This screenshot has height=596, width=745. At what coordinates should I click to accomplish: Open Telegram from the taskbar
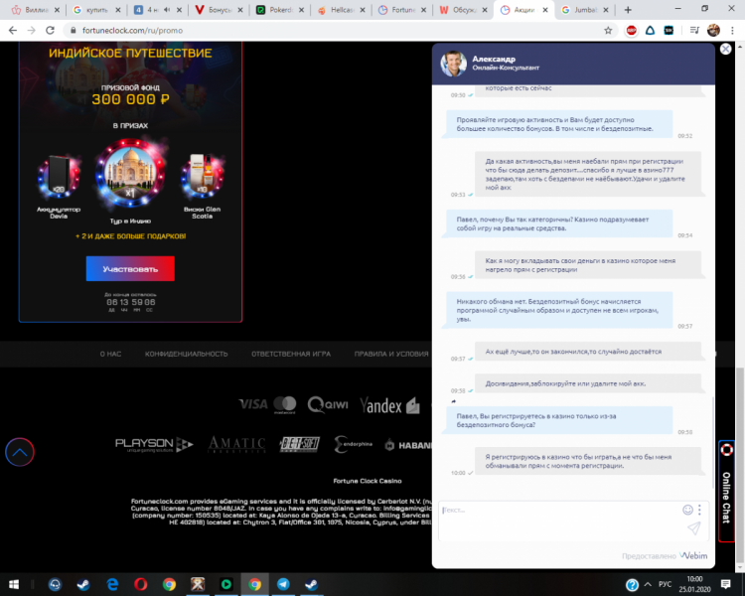point(283,584)
